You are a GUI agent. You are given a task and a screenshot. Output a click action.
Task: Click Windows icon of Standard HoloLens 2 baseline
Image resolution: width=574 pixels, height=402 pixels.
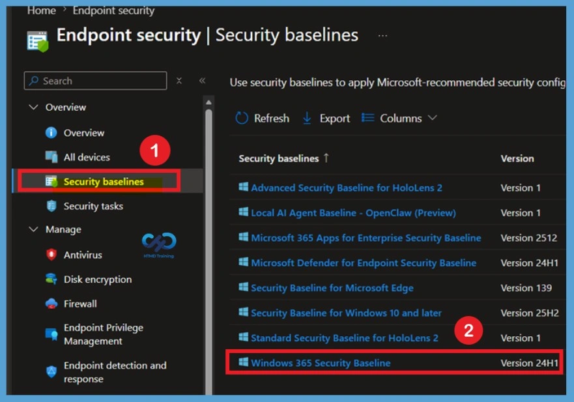coord(244,337)
